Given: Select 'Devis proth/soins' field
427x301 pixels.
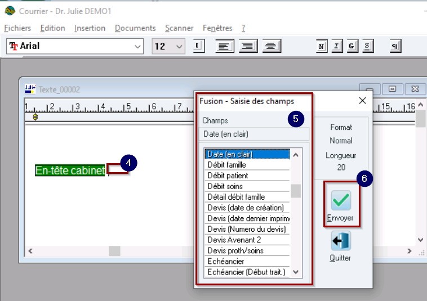Looking at the screenshot, I should [247, 251].
